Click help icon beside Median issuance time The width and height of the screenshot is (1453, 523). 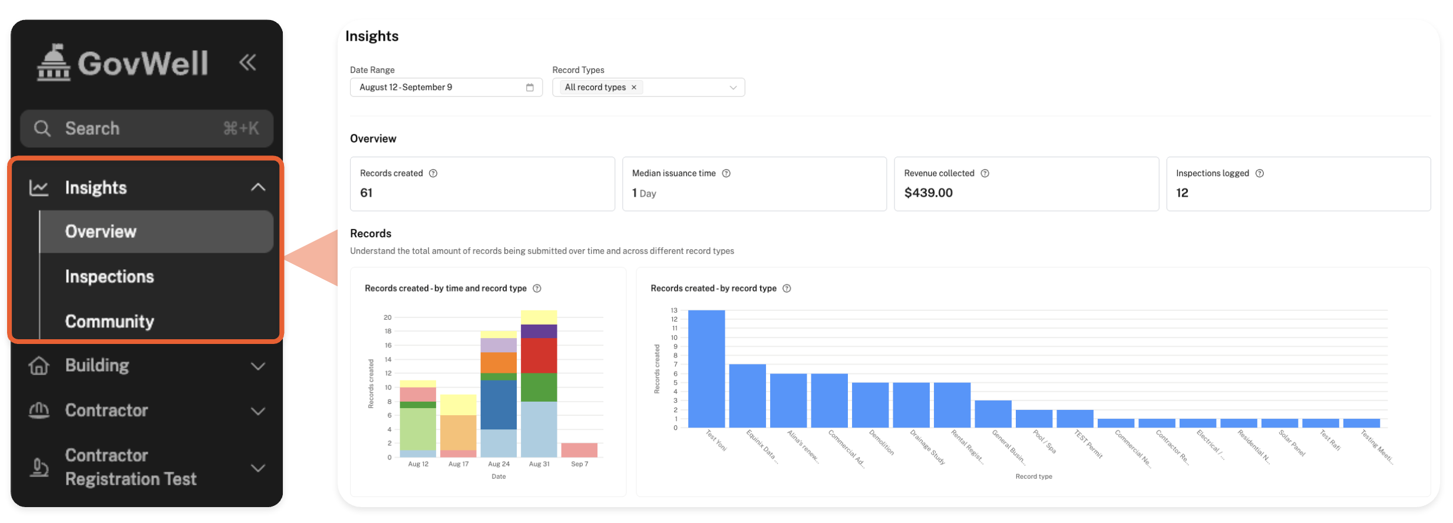tap(726, 173)
